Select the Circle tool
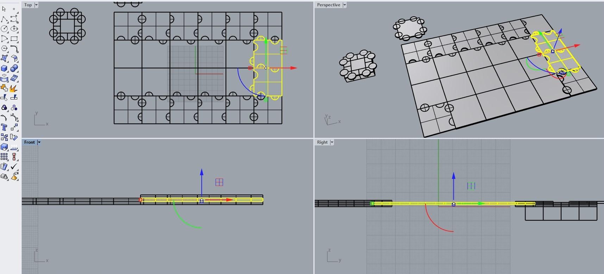 point(4,29)
